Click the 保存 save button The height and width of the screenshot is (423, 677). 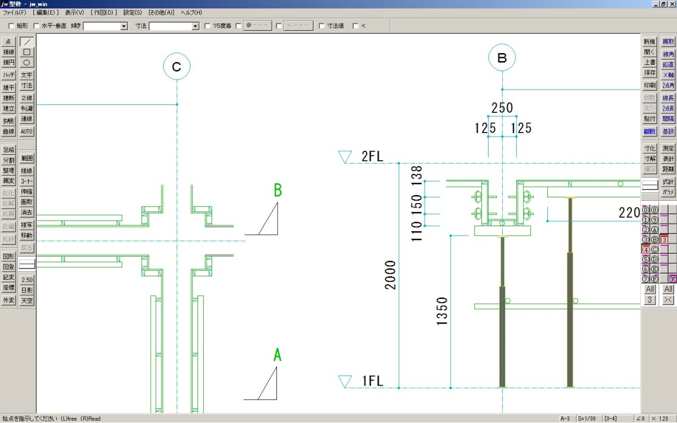(649, 73)
